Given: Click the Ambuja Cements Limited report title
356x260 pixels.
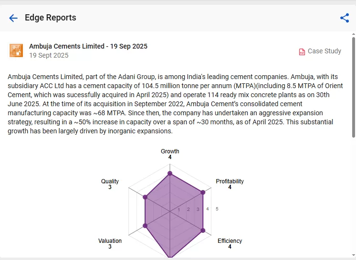Looking at the screenshot, I should coord(88,46).
